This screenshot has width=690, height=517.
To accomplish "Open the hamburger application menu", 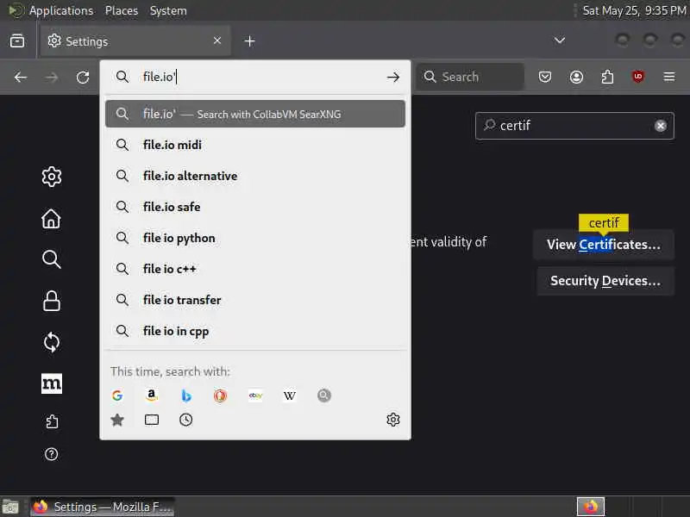I will (669, 77).
